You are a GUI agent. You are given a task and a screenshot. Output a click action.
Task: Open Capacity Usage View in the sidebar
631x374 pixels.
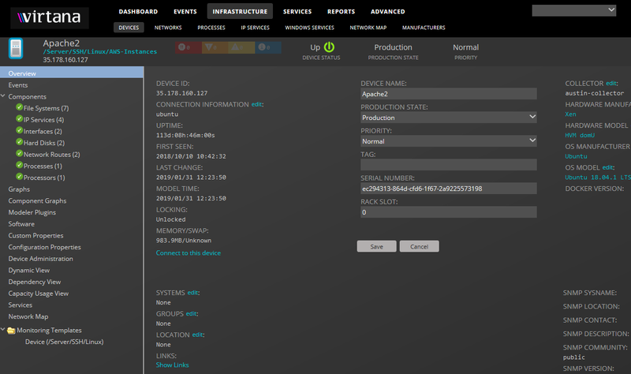38,294
